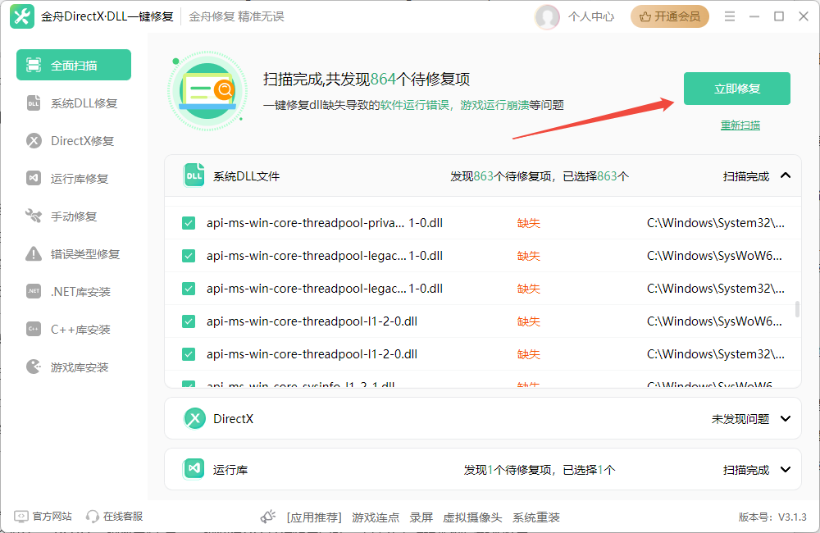This screenshot has width=820, height=533.
Task: Open 在线客服 support link
Action: click(x=115, y=517)
